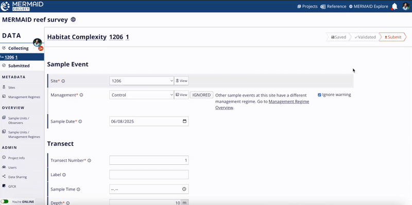Image resolution: width=412 pixels, height=205 pixels.
Task: Click the Validated button
Action: (365, 37)
